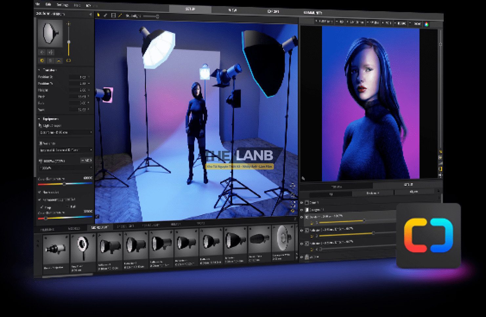The width and height of the screenshot is (486, 317).
Task: Click the colorful RGB icon above render preview
Action: [x=427, y=24]
